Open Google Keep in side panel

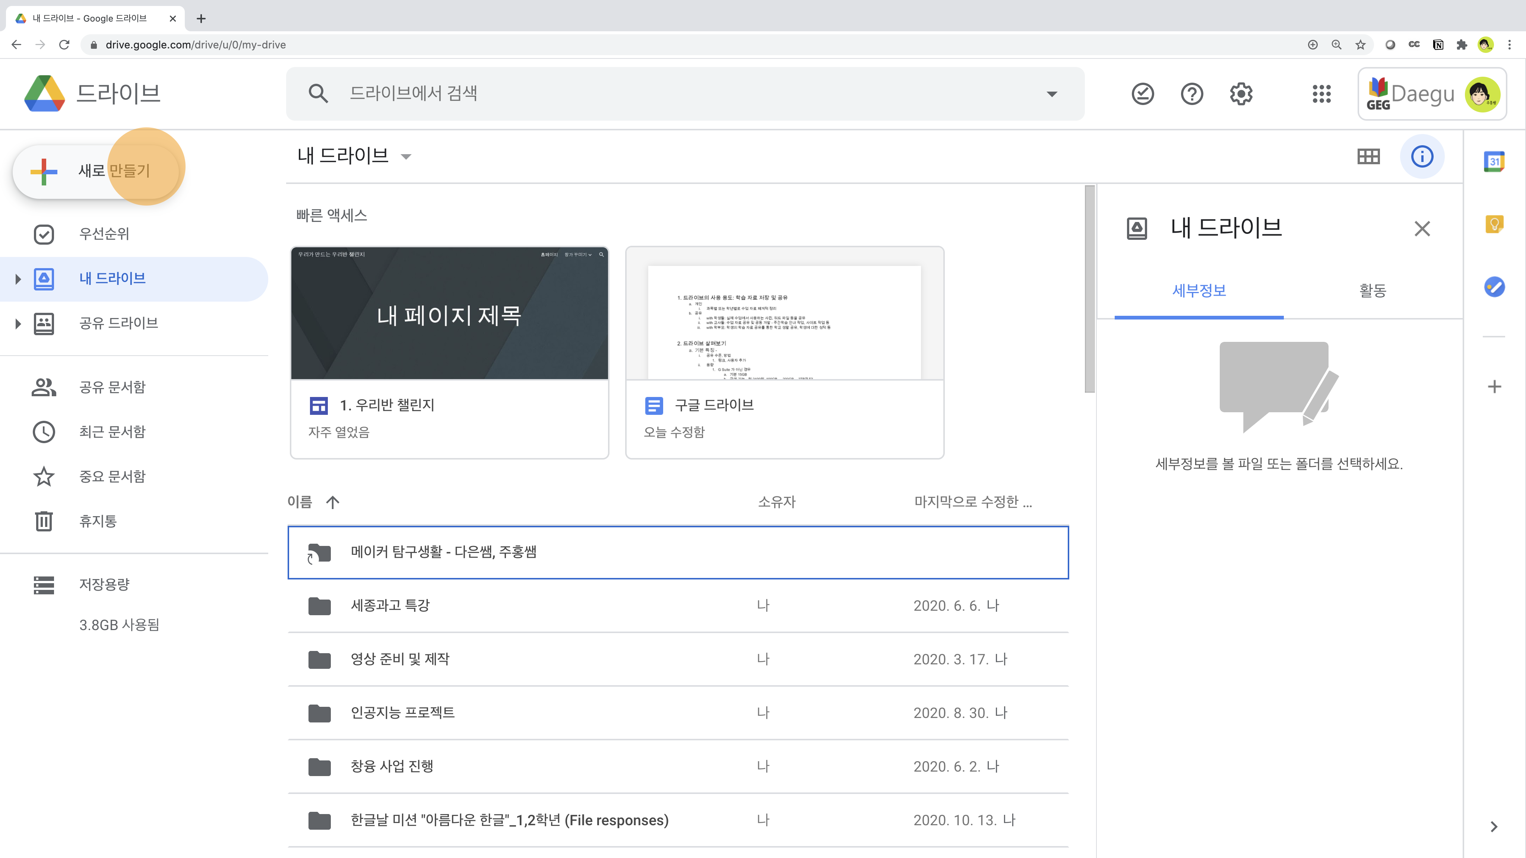pyautogui.click(x=1494, y=224)
